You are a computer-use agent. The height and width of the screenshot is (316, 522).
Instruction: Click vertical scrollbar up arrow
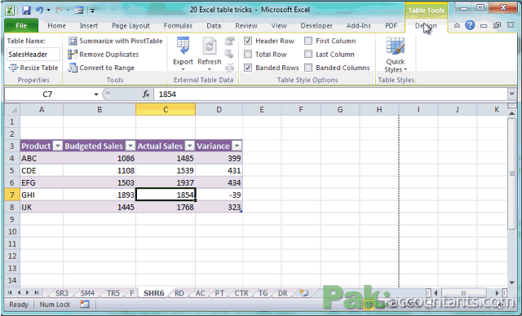[512, 114]
